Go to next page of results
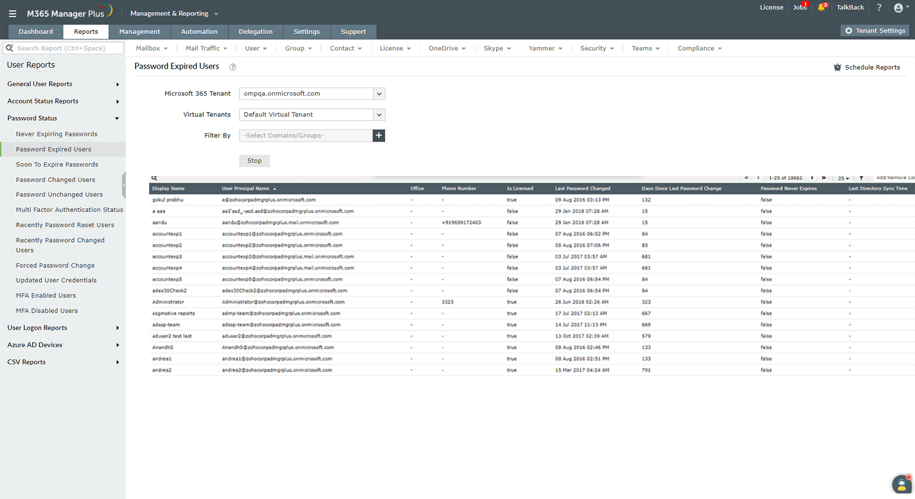 (x=812, y=178)
